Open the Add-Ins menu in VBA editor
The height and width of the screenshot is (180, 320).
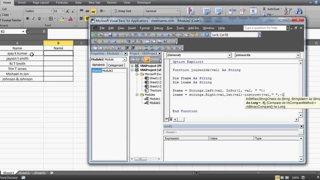click(193, 28)
